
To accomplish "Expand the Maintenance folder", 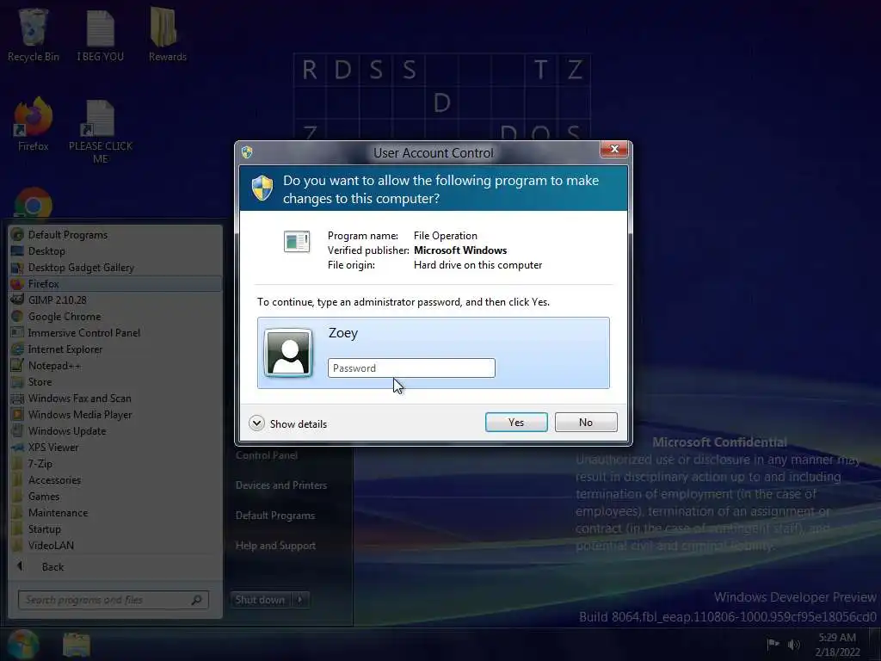I will click(x=115, y=513).
